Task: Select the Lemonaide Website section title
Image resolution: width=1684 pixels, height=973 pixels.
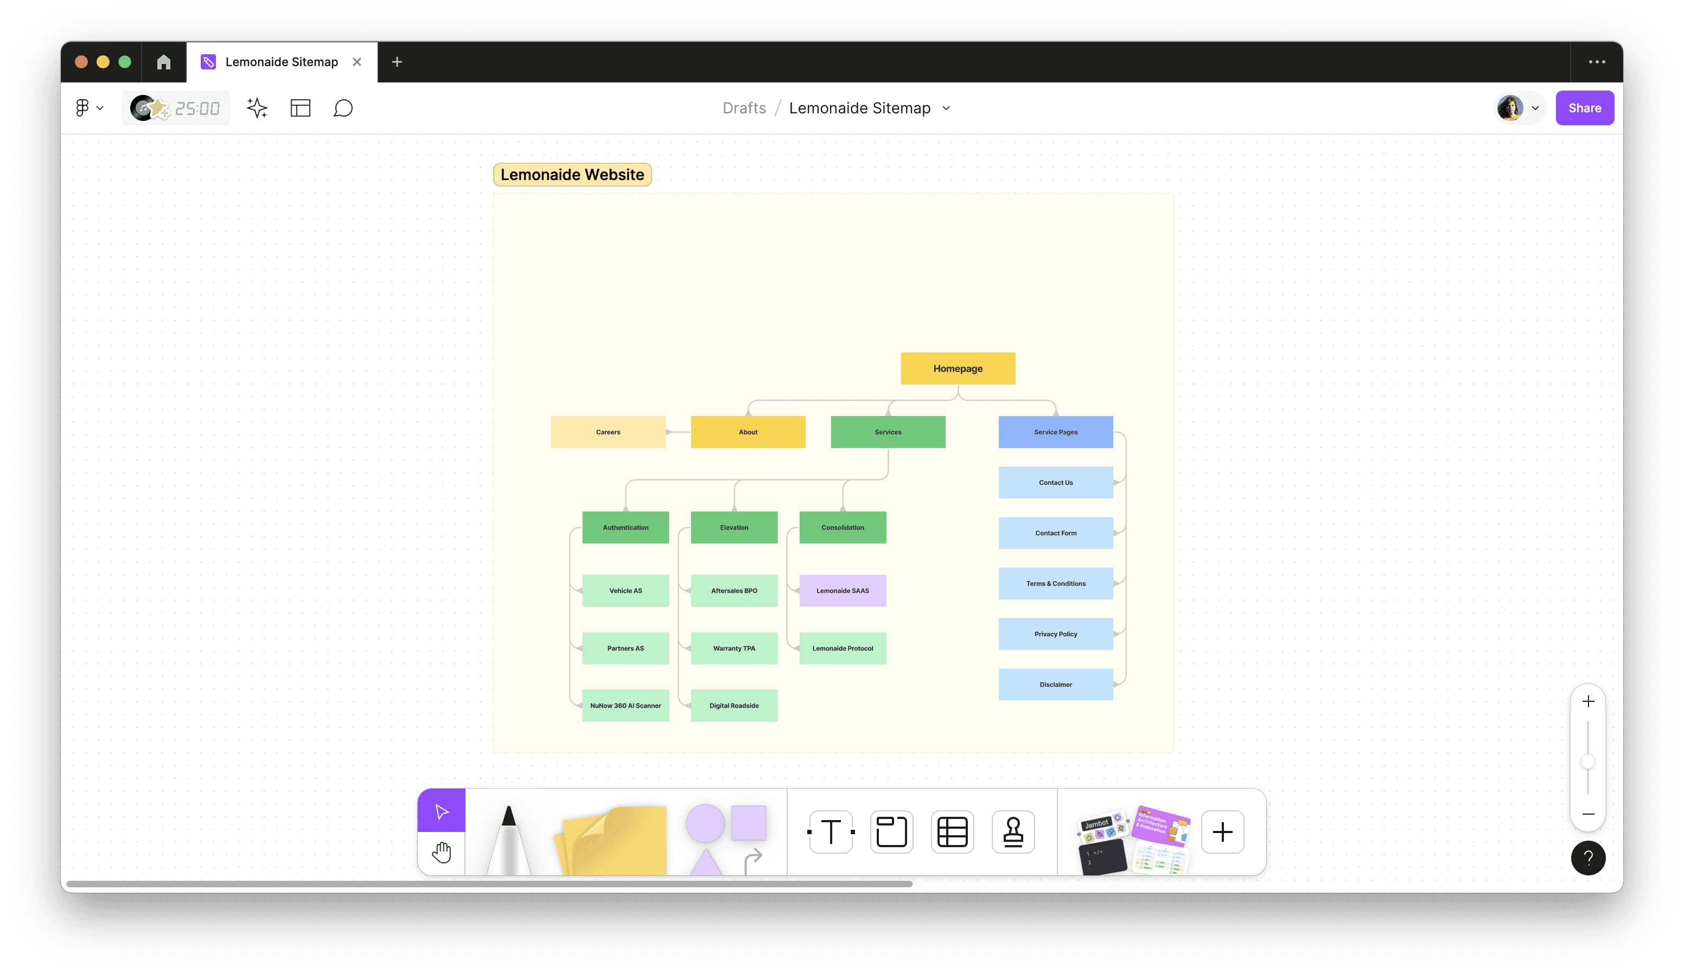Action: pyautogui.click(x=572, y=175)
